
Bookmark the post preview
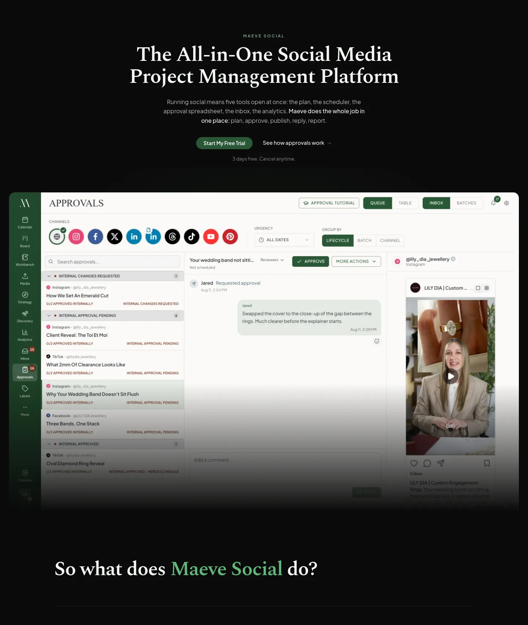click(x=487, y=463)
